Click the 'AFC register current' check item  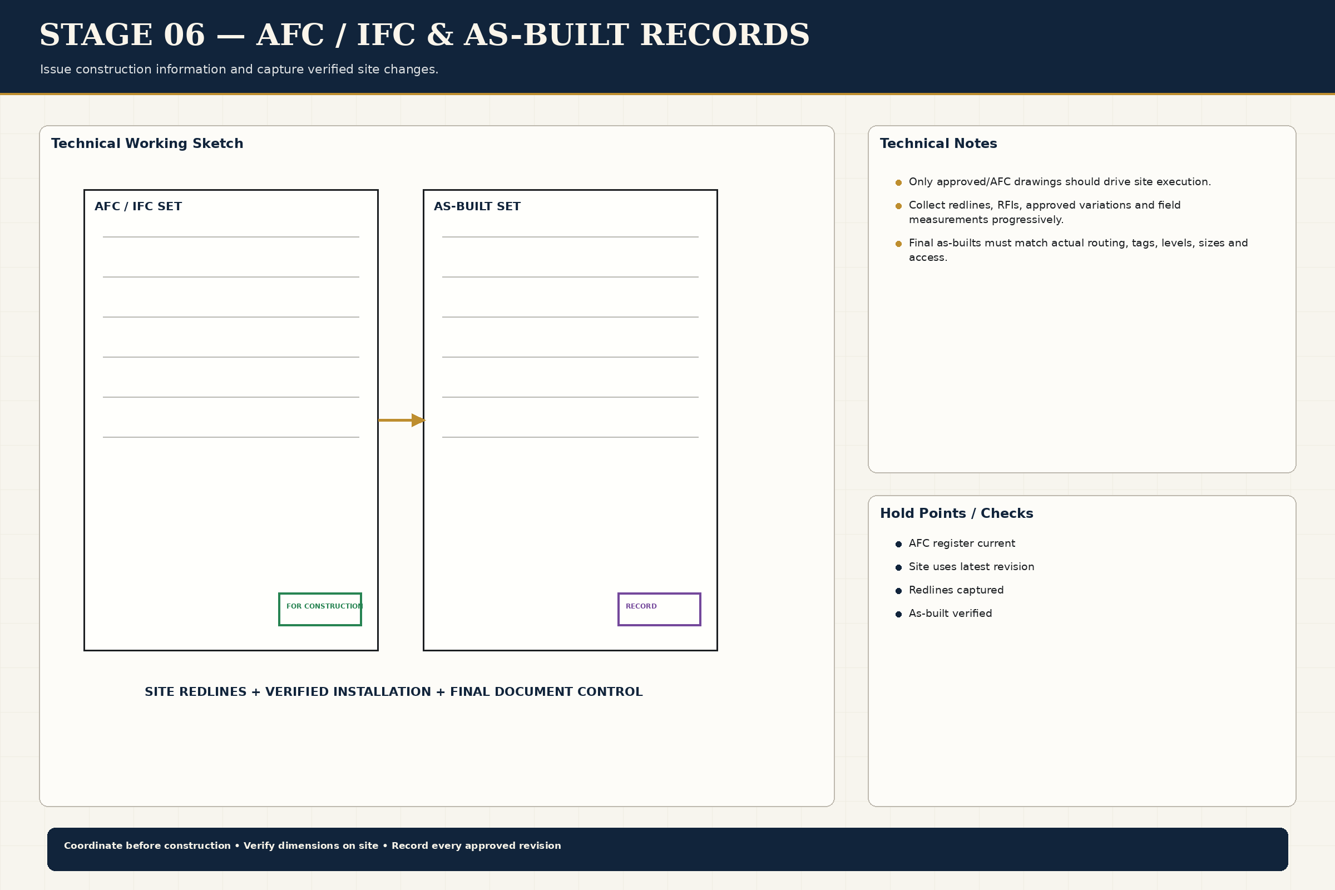click(962, 543)
